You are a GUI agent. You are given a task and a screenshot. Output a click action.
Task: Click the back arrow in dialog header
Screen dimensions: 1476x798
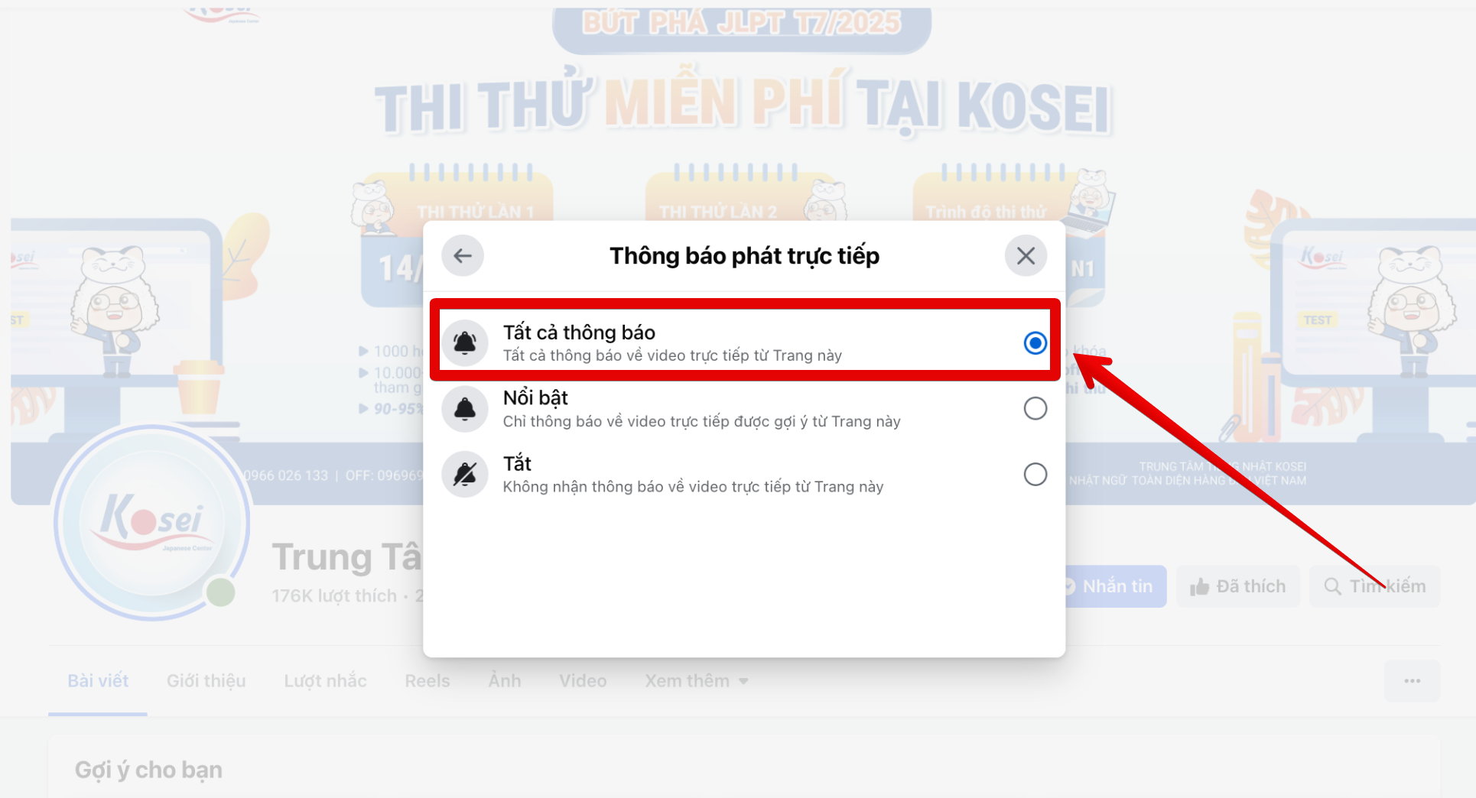point(462,255)
